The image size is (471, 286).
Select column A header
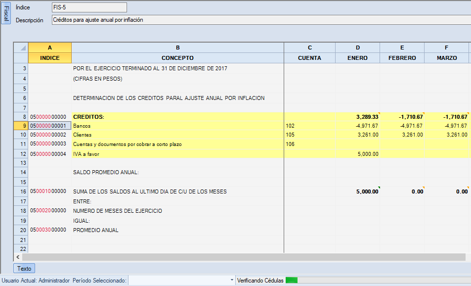click(50, 48)
